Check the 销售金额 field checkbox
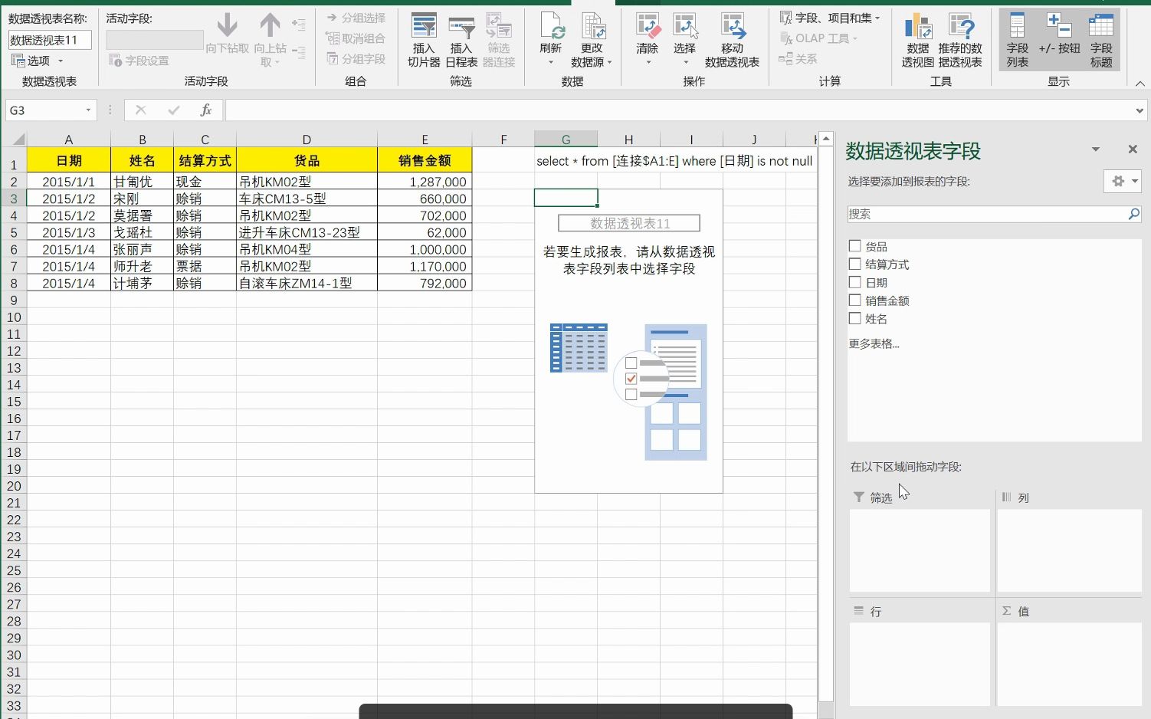 tap(854, 300)
